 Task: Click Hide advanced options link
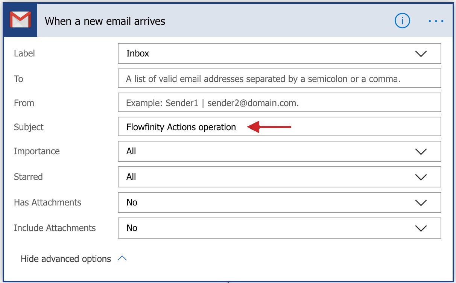point(66,259)
